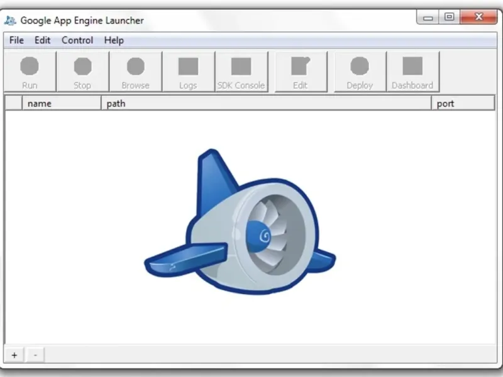
Task: Sort by the name column header
Action: pyautogui.click(x=62, y=103)
